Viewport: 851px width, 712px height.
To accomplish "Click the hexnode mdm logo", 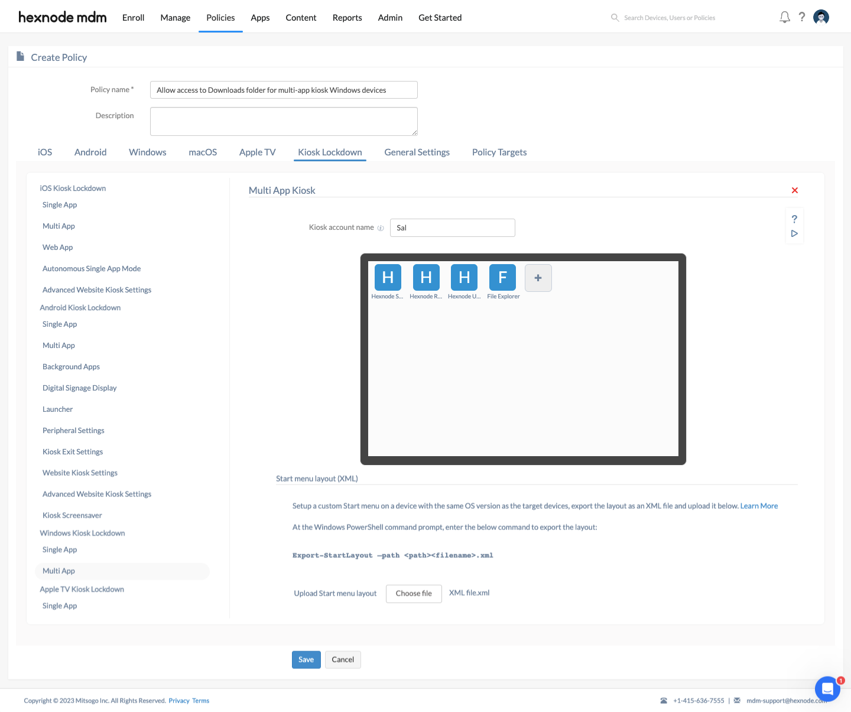I will [63, 17].
